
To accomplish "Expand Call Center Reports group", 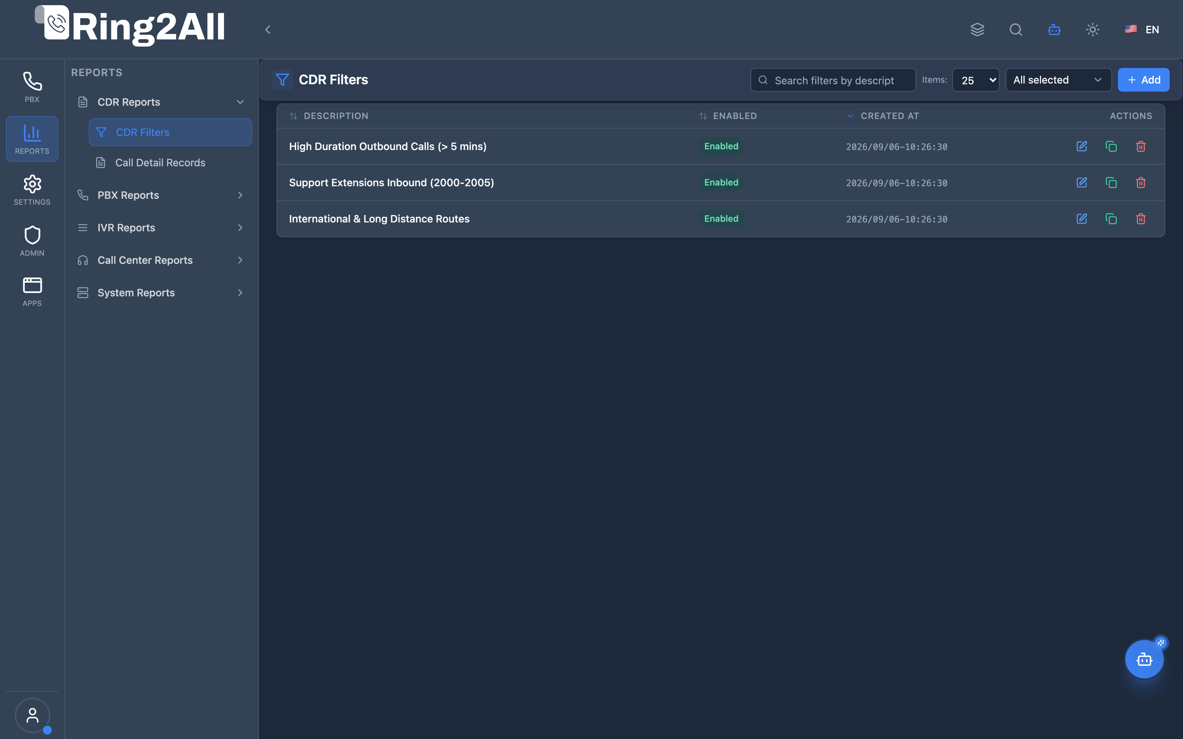I will [x=162, y=260].
